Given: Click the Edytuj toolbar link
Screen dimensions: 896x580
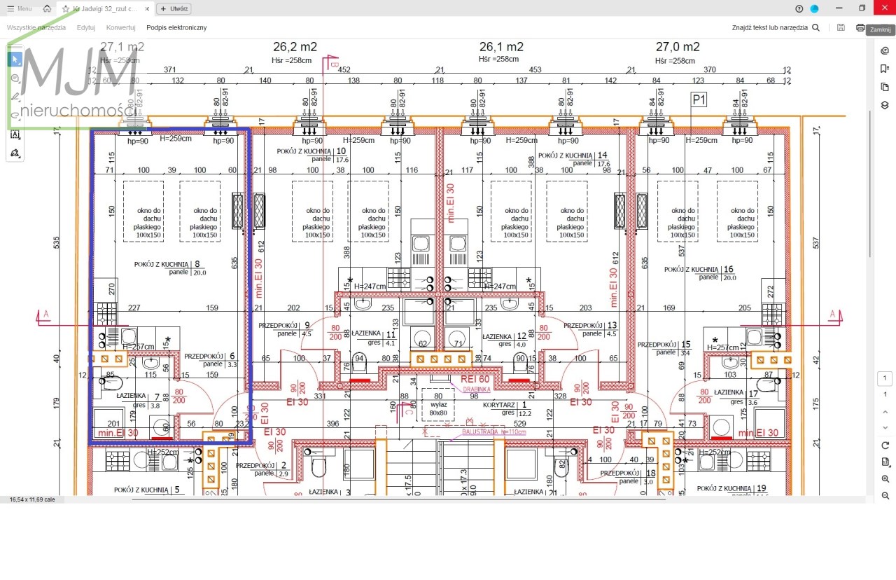Looking at the screenshot, I should click(x=86, y=27).
